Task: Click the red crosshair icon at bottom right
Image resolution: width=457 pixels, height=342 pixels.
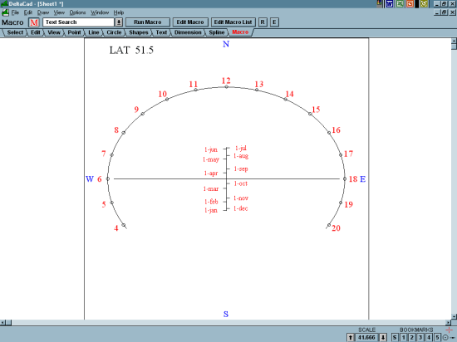Action: tap(450, 330)
